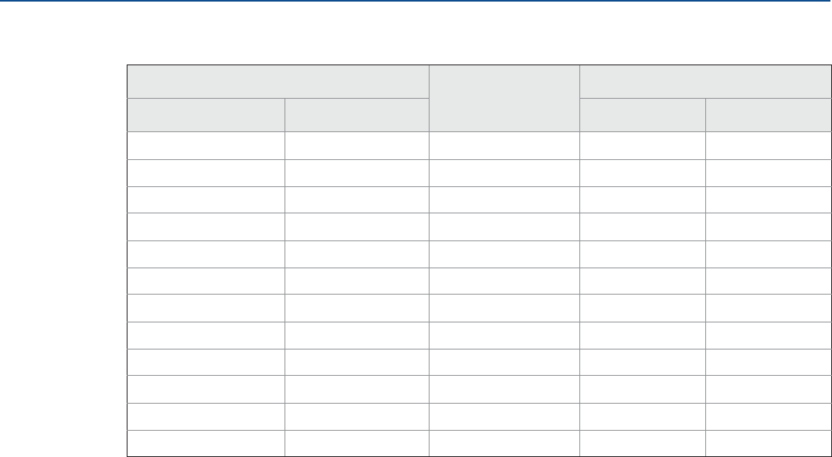Click fourth body row, fourth column cell
Screen dimensions: 832x457
coord(642,226)
